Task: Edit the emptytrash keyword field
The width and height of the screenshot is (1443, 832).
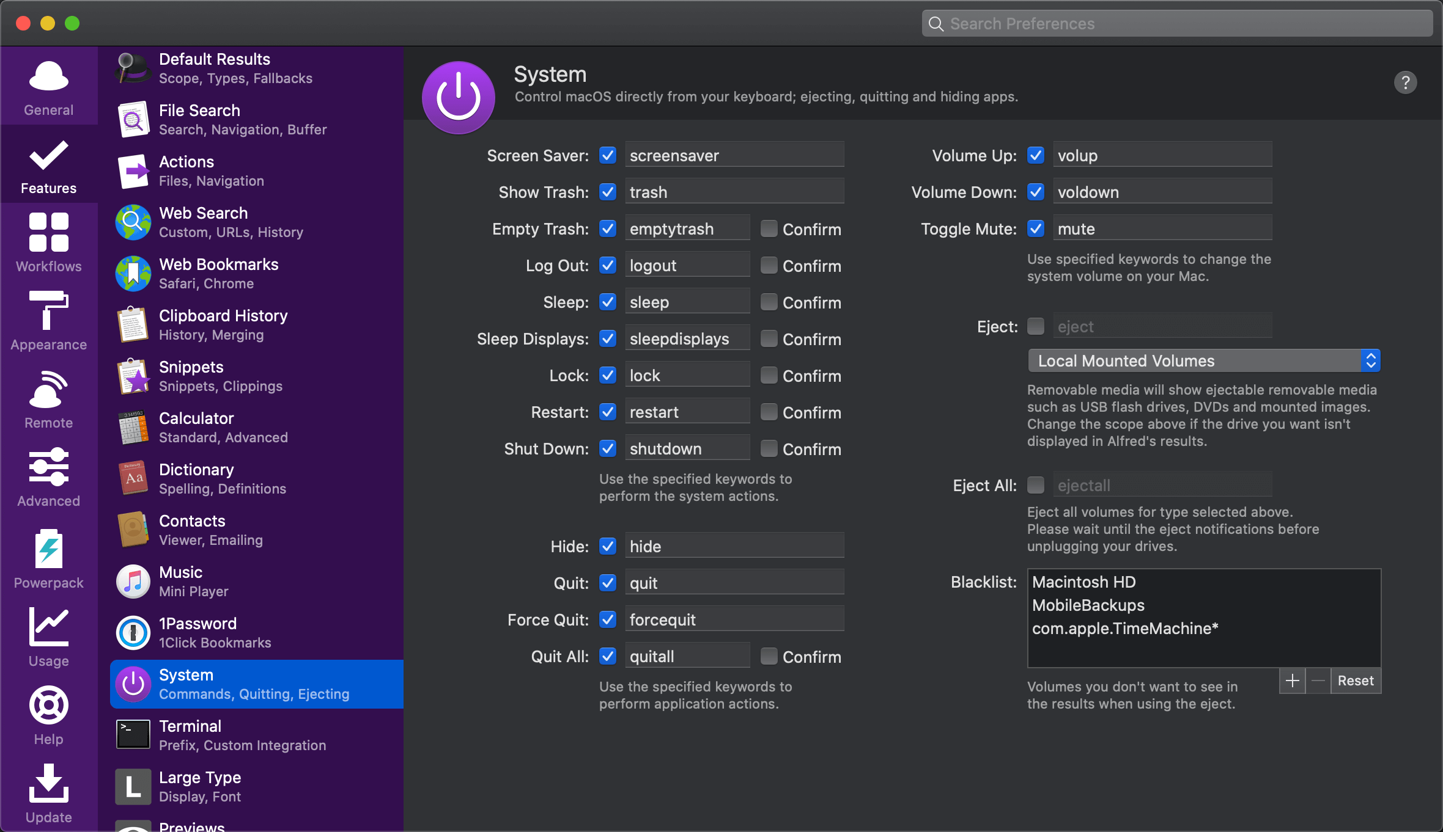Action: point(687,228)
